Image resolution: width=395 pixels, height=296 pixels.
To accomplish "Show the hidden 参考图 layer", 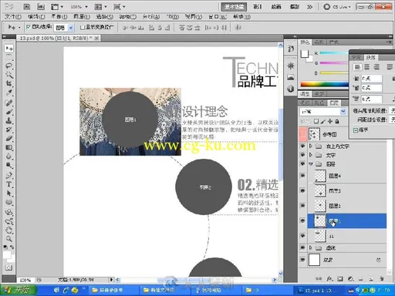I will (302, 134).
